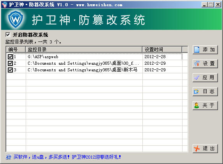This screenshot has height=164, width=223.
Task: Click the red cross icon on 退出 button
Action: [197, 148]
